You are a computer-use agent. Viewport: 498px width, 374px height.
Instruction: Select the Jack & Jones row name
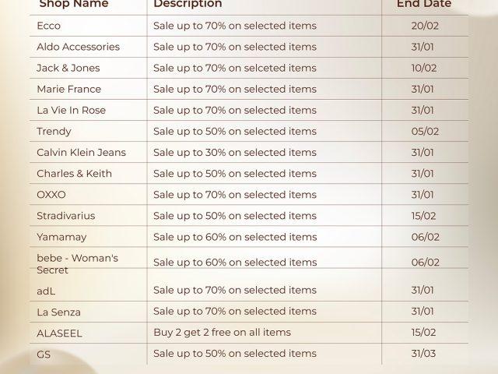[68, 68]
